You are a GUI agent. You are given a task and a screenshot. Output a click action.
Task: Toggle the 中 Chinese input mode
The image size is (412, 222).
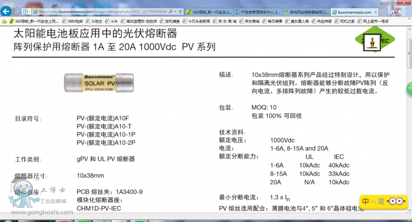(366, 201)
